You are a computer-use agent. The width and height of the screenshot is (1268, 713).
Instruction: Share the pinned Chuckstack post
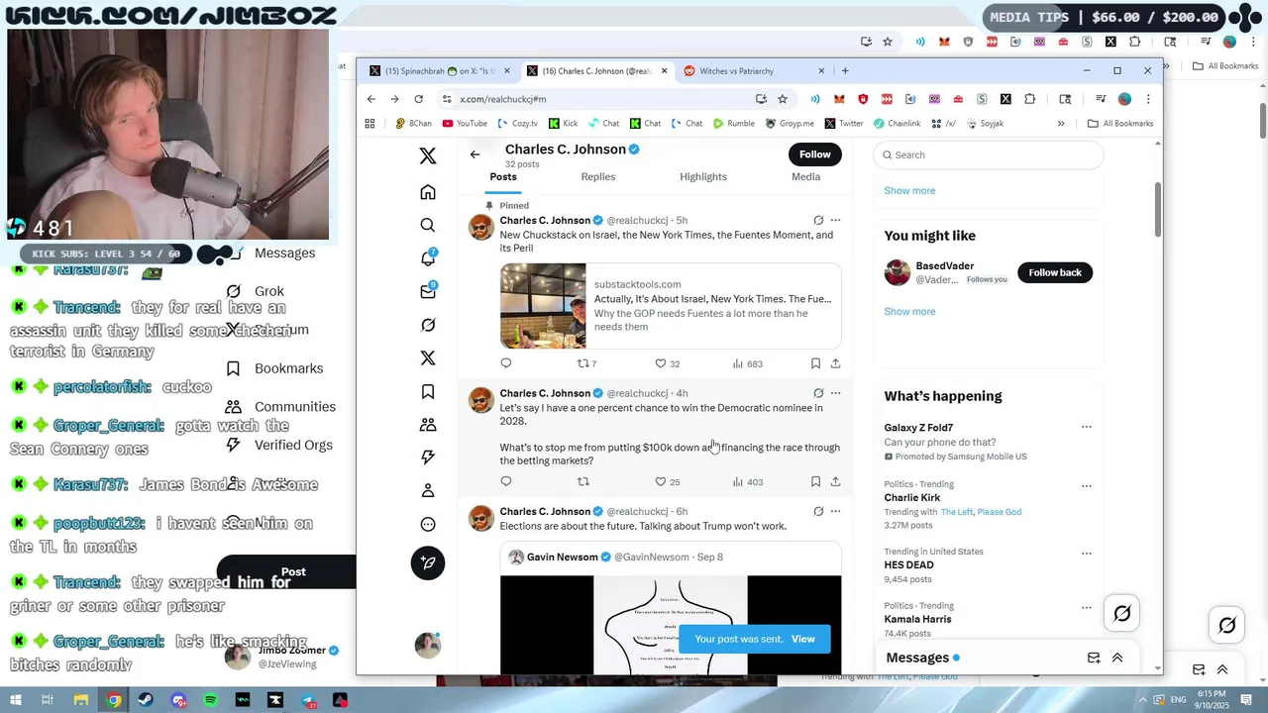click(835, 363)
